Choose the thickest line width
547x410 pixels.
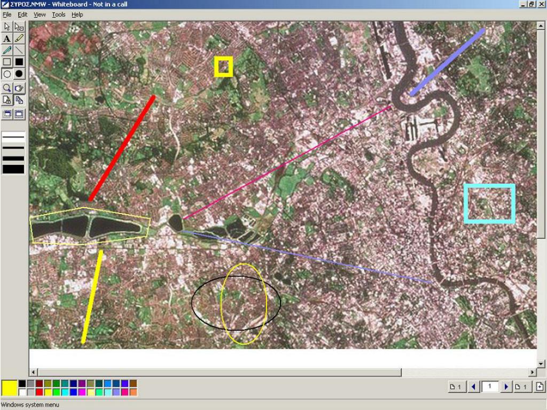[13, 169]
